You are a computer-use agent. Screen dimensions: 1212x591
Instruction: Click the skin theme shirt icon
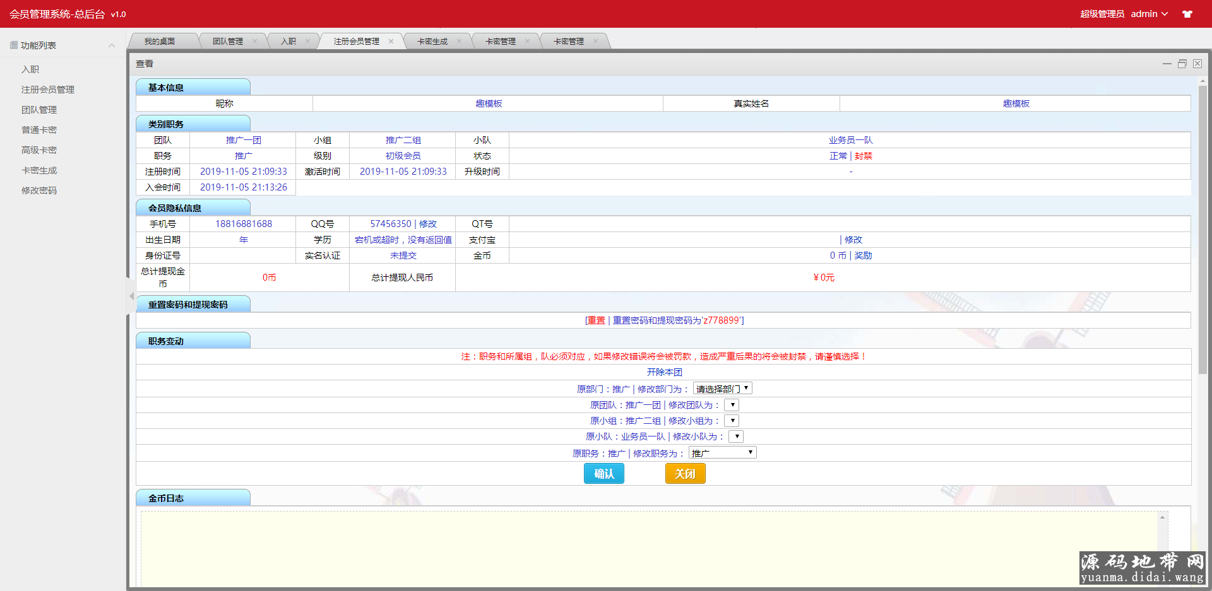1187,14
